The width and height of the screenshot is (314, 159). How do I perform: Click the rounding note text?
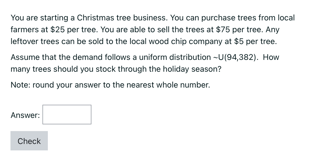tap(110, 85)
